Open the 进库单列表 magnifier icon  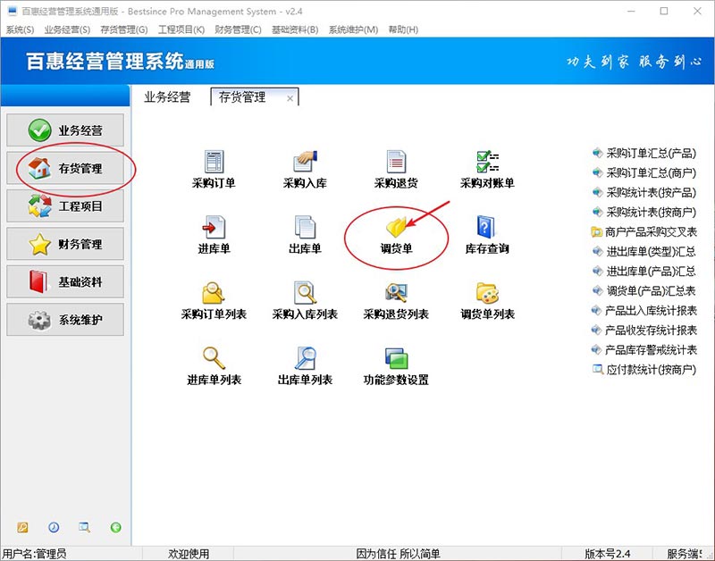coord(214,358)
